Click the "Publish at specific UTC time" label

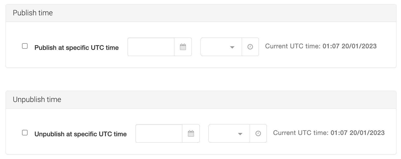tap(77, 48)
